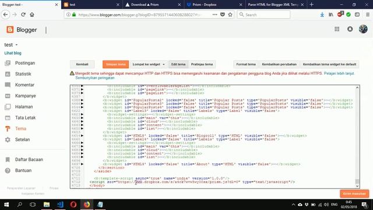
Task: Expand the HTML9 About widget fold arrow
Action: [x=82, y=164]
